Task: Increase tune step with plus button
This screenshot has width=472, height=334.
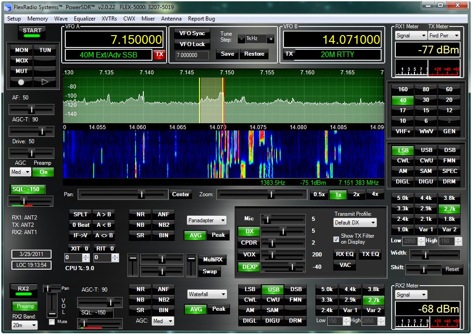Action: point(271,39)
